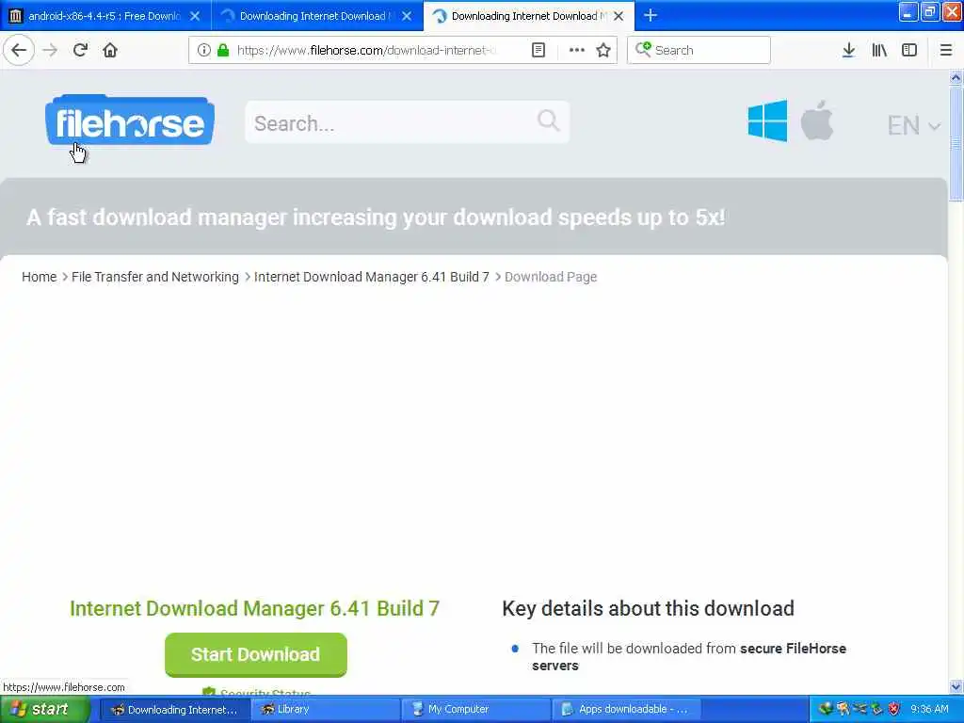Screen dimensions: 964x723
Task: Click the vertical scrollbar thumb
Action: tap(956, 143)
